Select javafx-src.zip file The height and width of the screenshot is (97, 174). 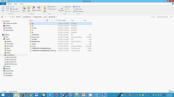tap(60, 37)
